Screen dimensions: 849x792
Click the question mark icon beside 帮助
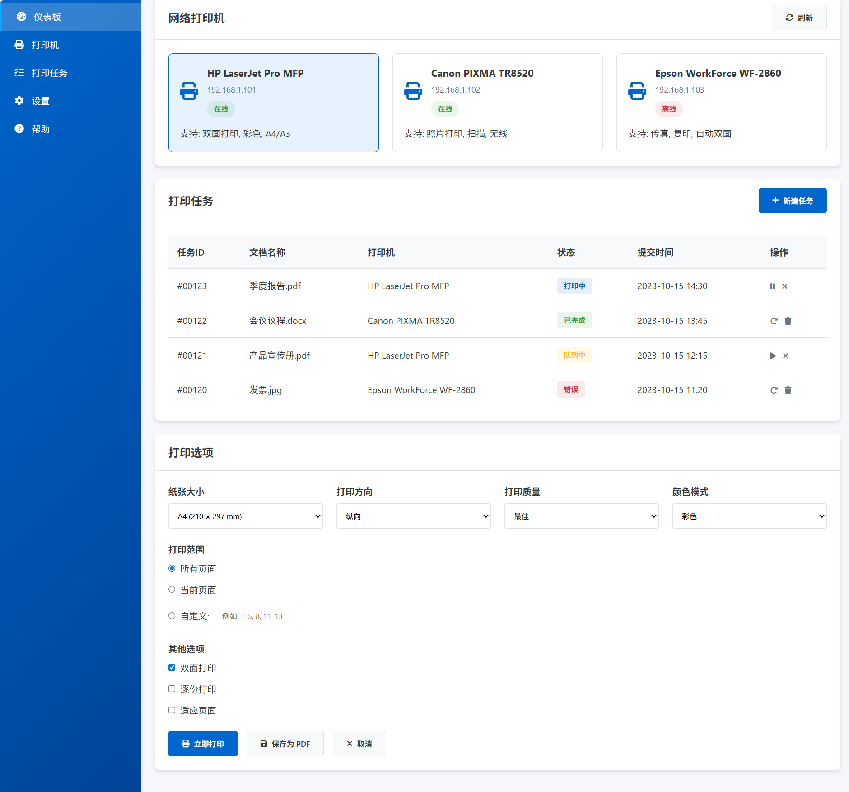coord(19,129)
